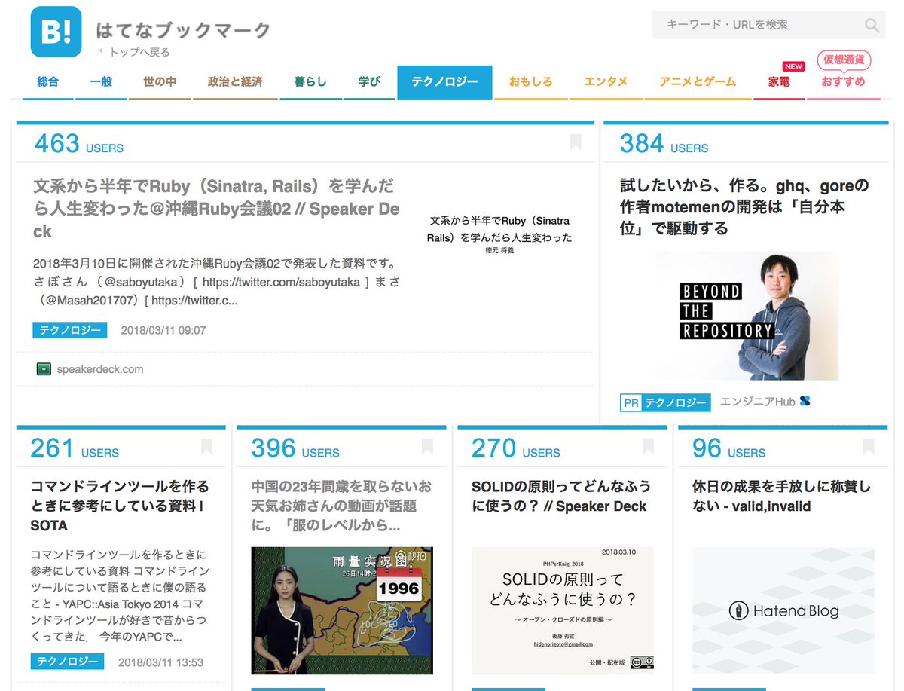Click the Hatena Blog thumbnail
Image resolution: width=904 pixels, height=691 pixels.
783,610
